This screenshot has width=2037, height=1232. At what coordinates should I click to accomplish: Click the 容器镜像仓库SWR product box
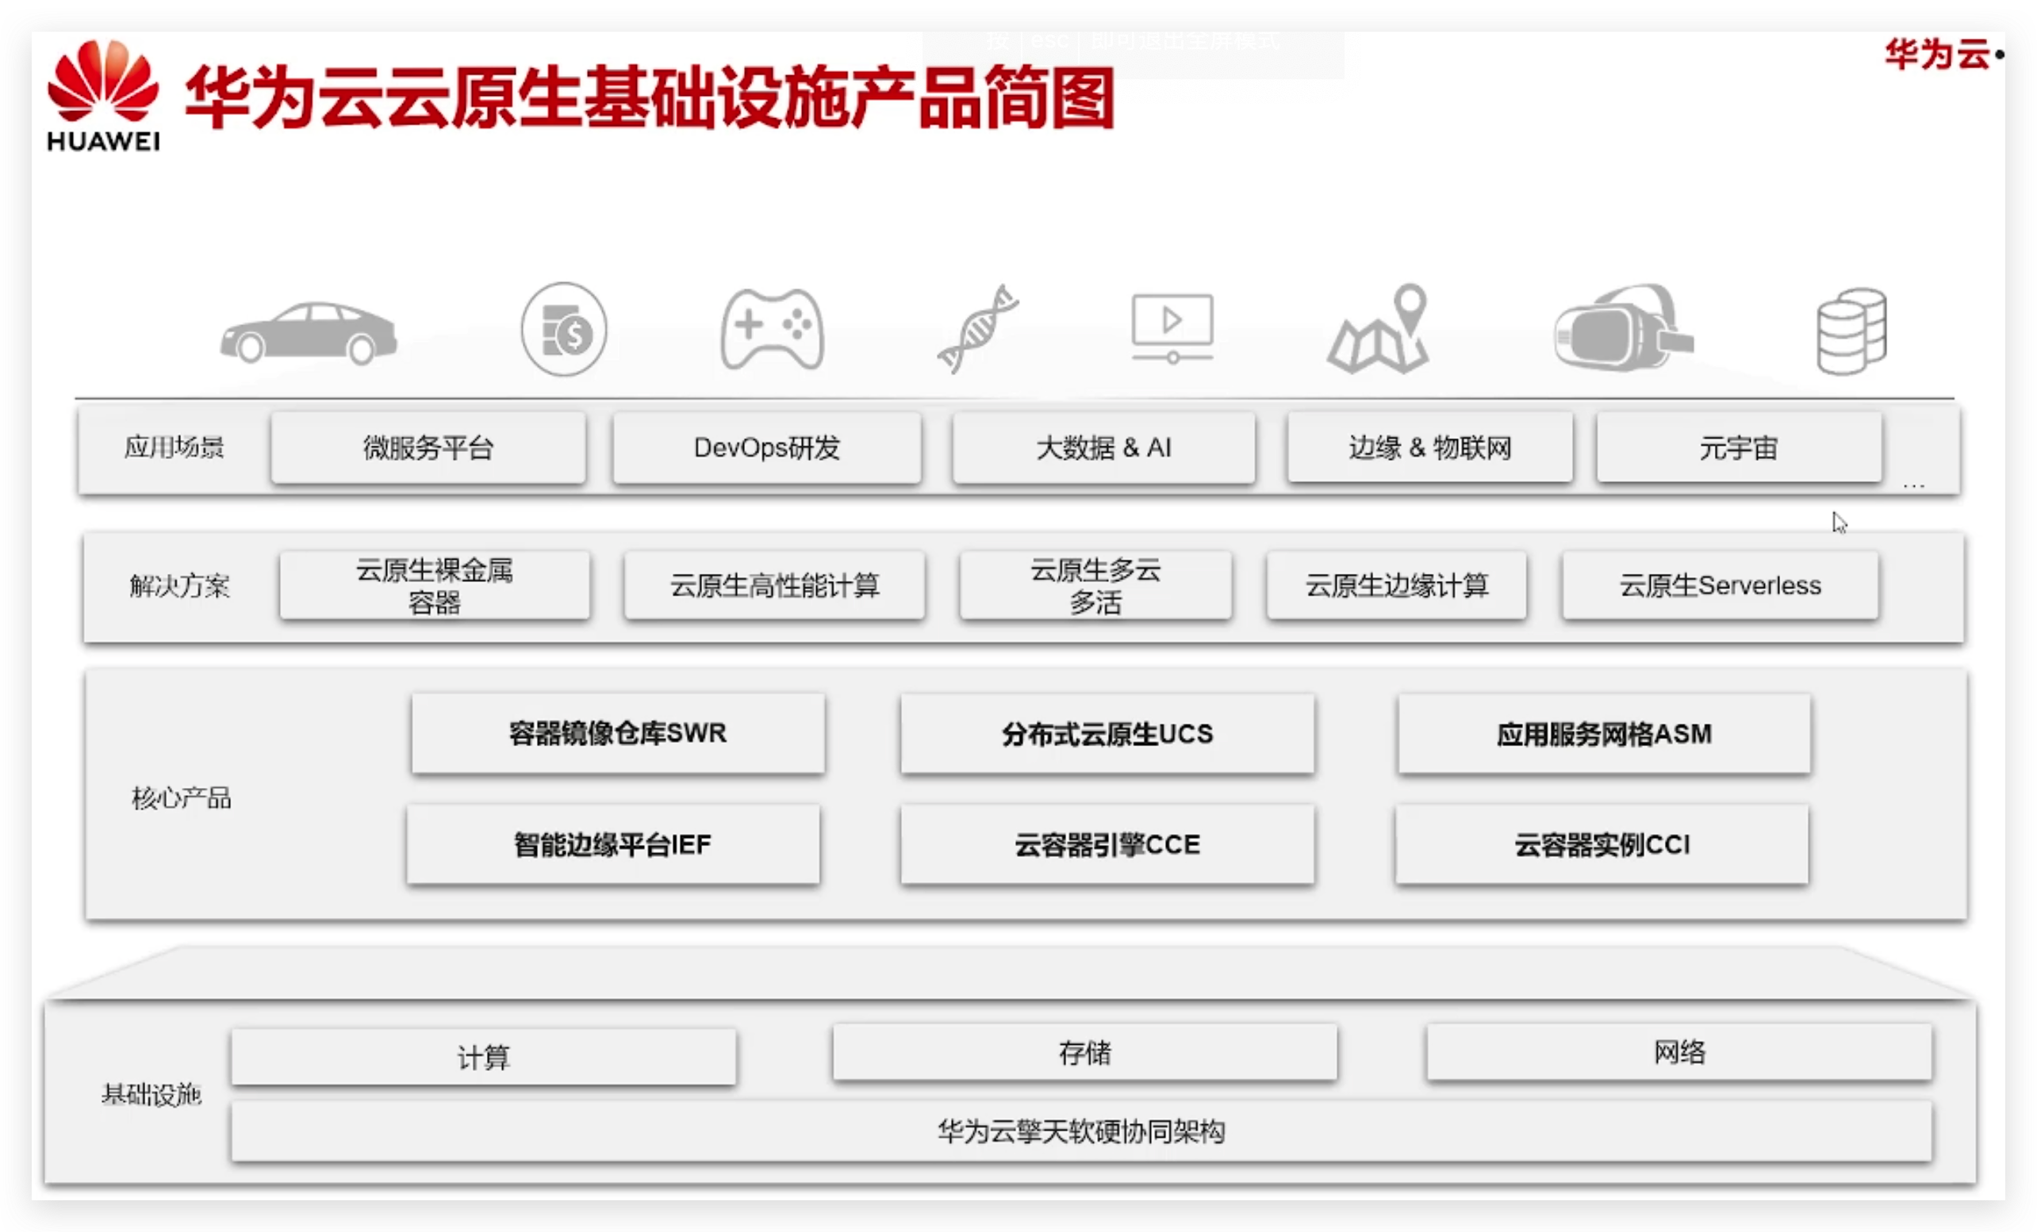(618, 733)
